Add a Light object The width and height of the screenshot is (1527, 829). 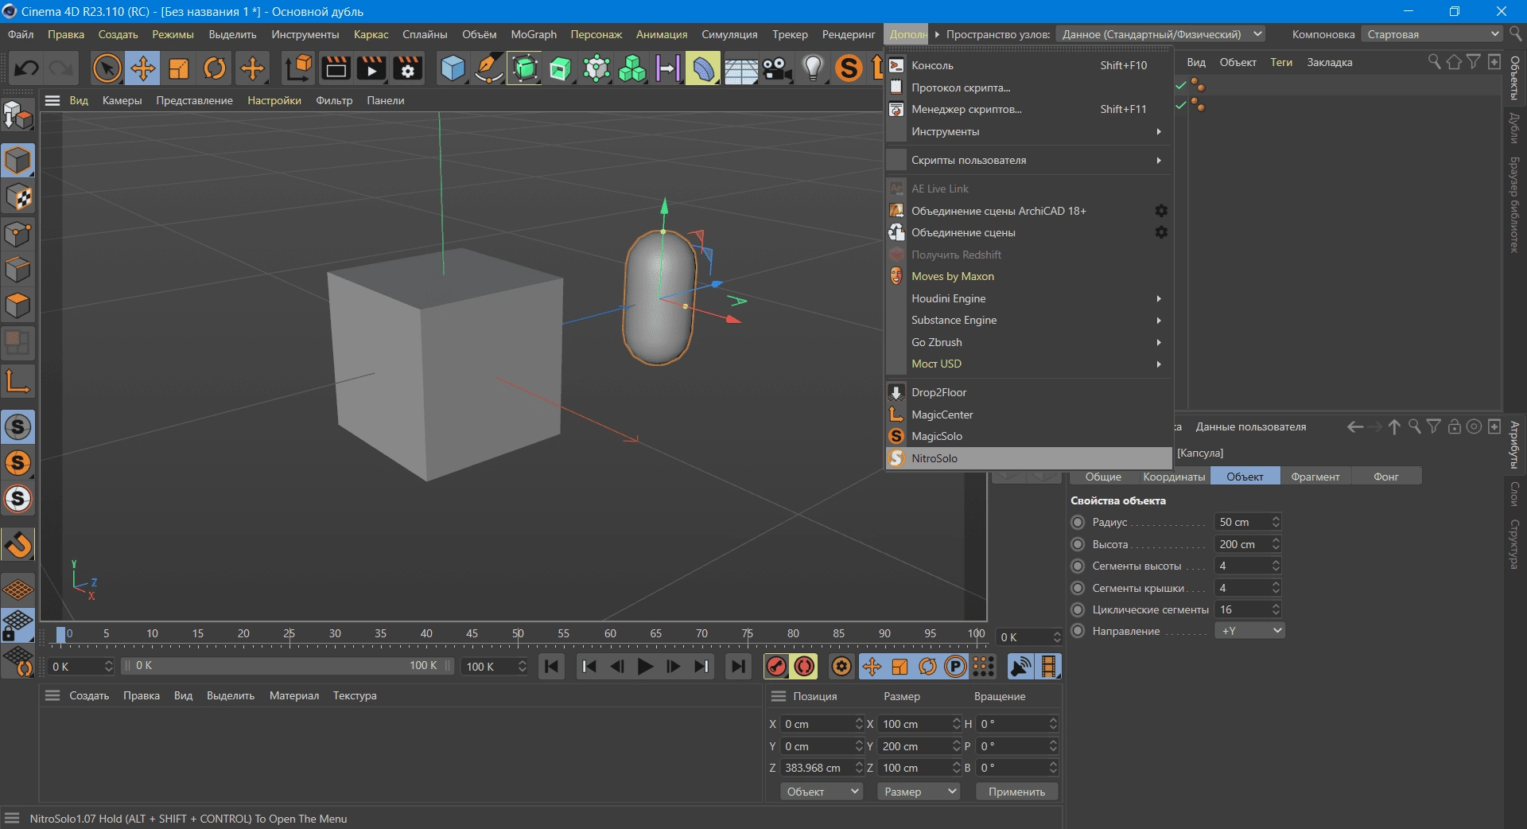tap(813, 68)
